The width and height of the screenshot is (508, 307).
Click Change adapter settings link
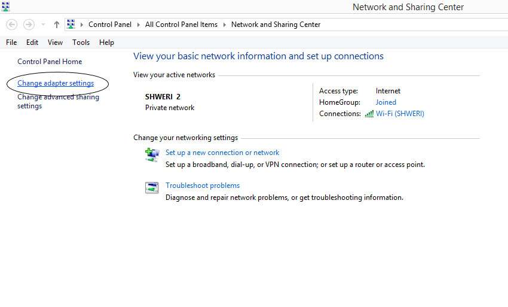click(56, 83)
